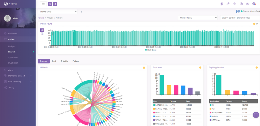Image resolution: width=260 pixels, height=126 pixels.
Task: Switch to the Protocol tab
Action: click(76, 61)
